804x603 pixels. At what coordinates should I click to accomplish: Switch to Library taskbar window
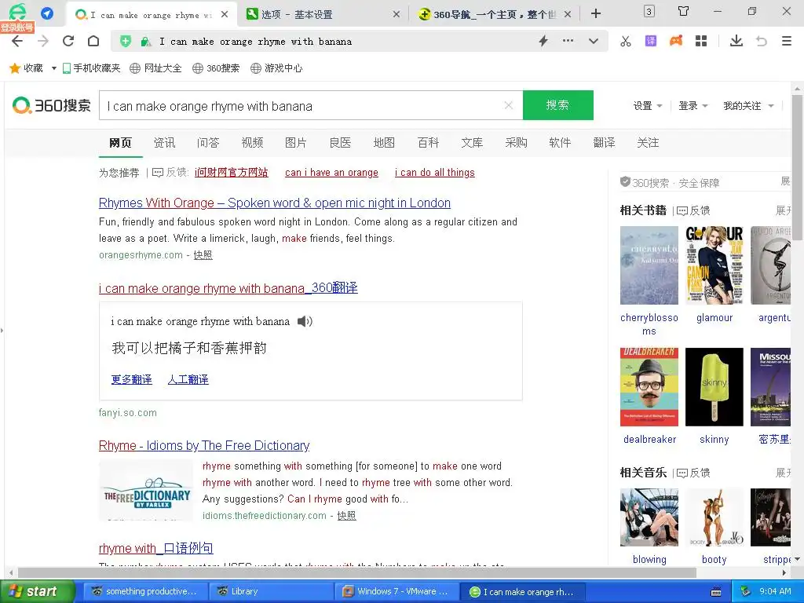(270, 591)
